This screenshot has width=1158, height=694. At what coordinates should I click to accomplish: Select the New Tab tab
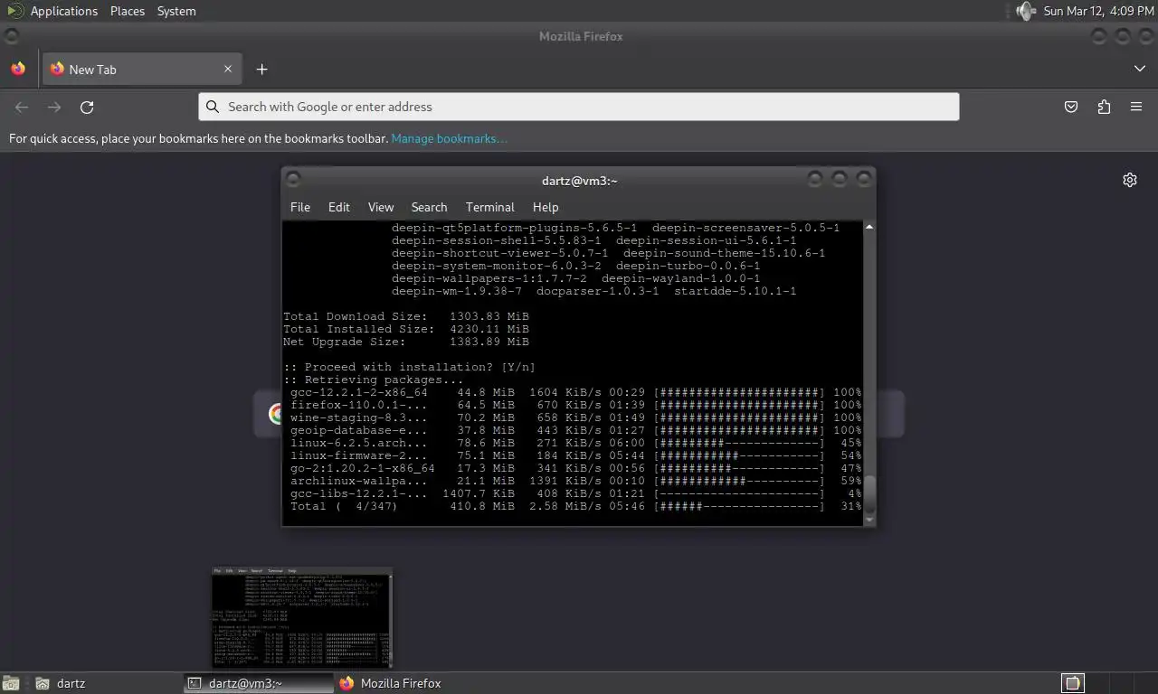[x=141, y=69]
